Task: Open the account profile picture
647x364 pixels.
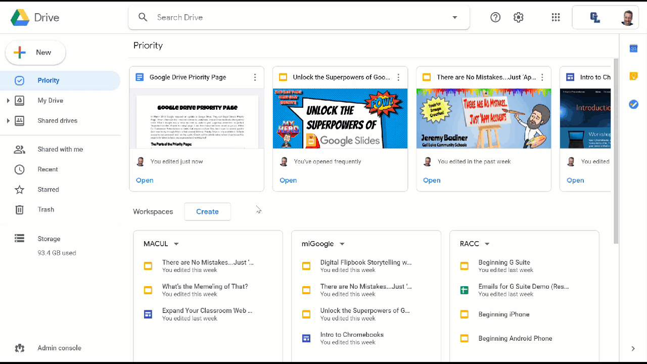Action: click(x=627, y=18)
